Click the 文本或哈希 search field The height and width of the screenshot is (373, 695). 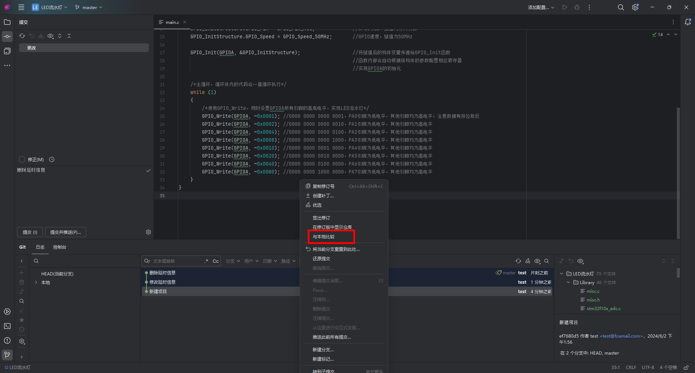pos(177,261)
